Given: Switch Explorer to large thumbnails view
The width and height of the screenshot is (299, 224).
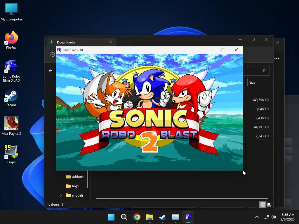Looking at the screenshot, I should tap(269, 204).
